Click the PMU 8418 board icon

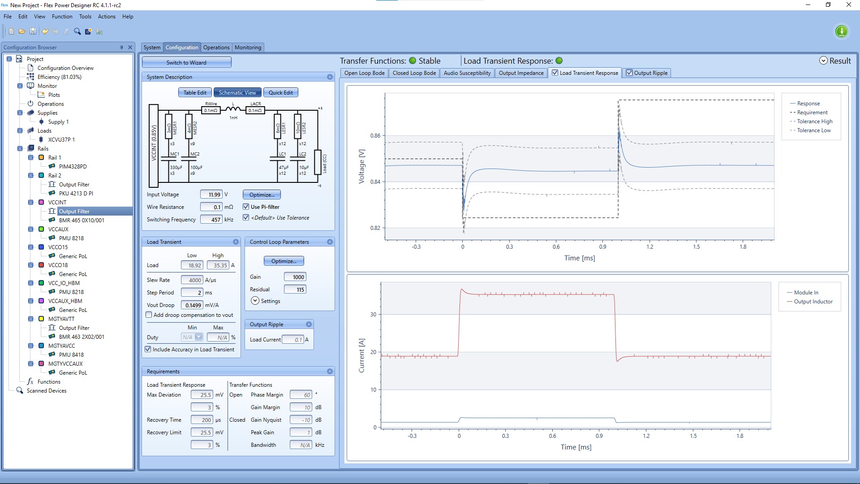pyautogui.click(x=52, y=354)
